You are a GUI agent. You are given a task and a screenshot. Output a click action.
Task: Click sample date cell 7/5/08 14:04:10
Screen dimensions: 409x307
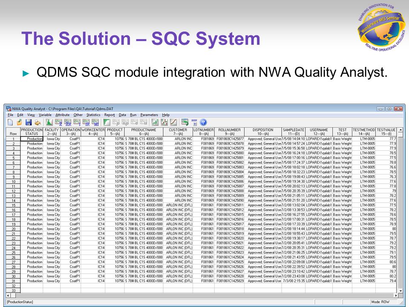point(294,139)
